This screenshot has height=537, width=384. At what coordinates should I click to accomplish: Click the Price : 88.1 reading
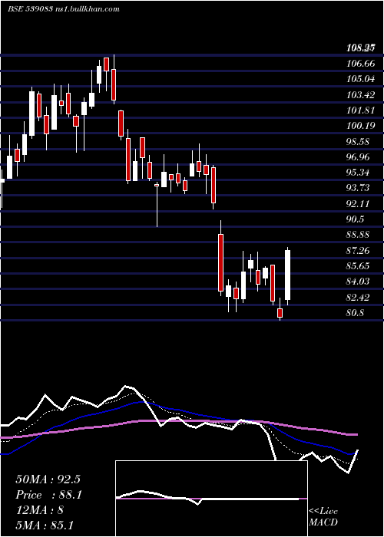[48, 495]
